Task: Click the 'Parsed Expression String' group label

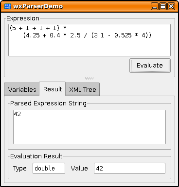Action: click(48, 103)
